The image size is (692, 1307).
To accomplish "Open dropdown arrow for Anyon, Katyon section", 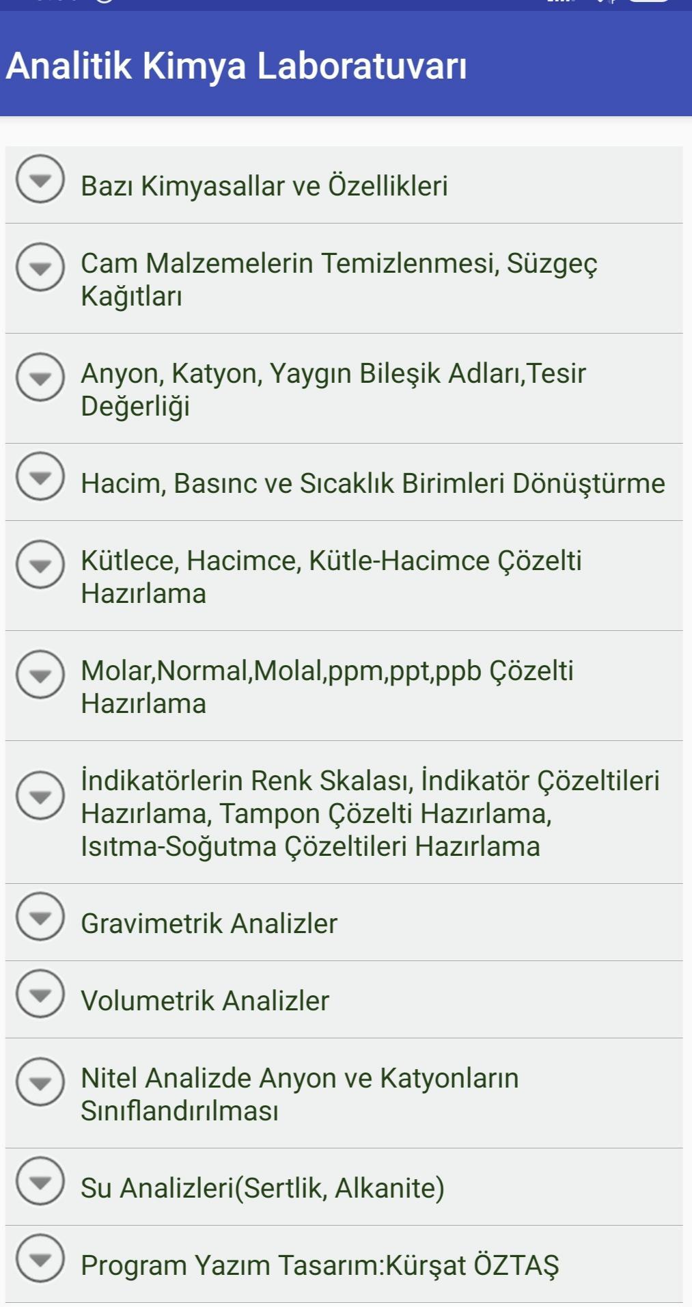I will click(40, 377).
